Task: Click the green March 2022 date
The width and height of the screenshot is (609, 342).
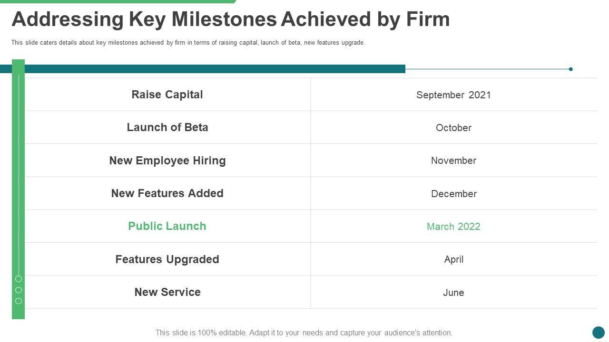Action: tap(453, 227)
